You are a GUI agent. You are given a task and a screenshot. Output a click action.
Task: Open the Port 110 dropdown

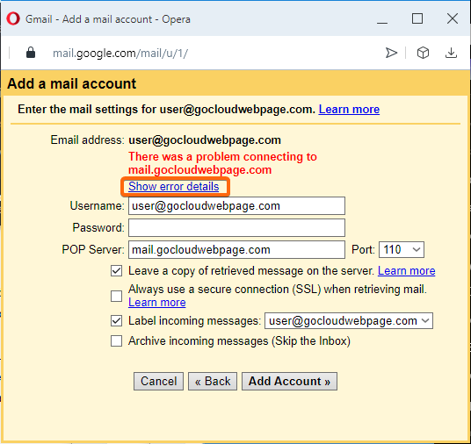tap(402, 249)
